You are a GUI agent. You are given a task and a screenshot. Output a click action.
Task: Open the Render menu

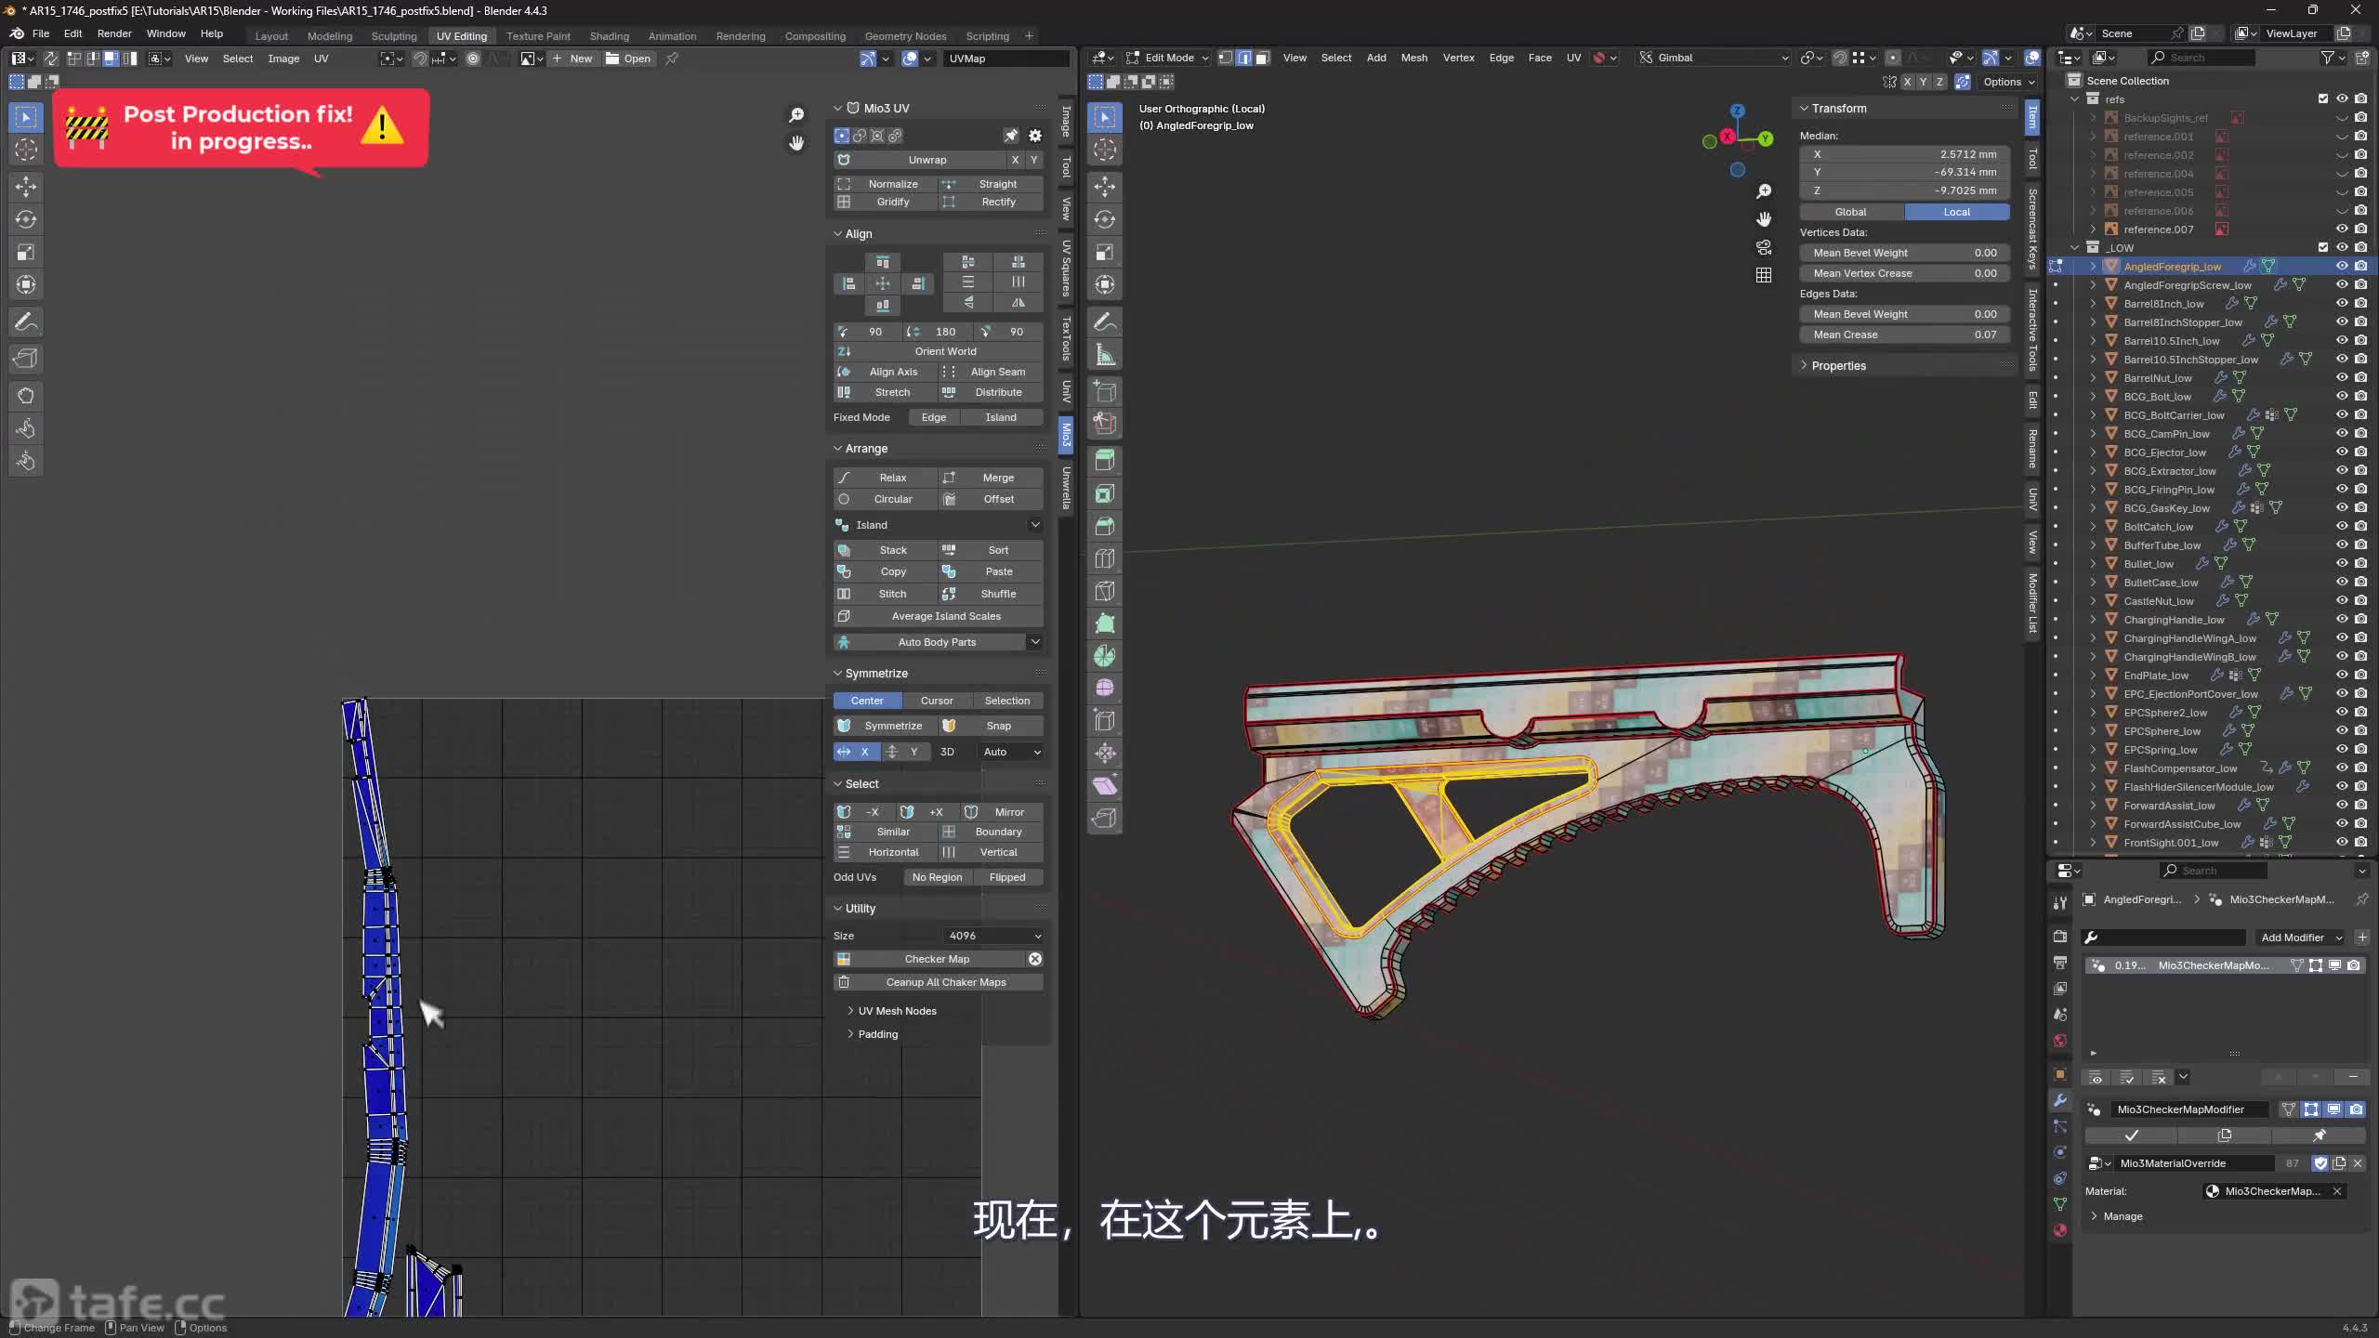(114, 33)
